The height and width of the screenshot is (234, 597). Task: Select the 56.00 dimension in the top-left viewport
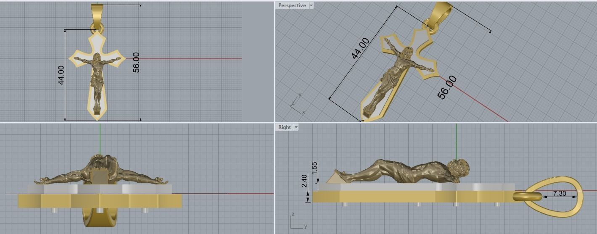136,62
